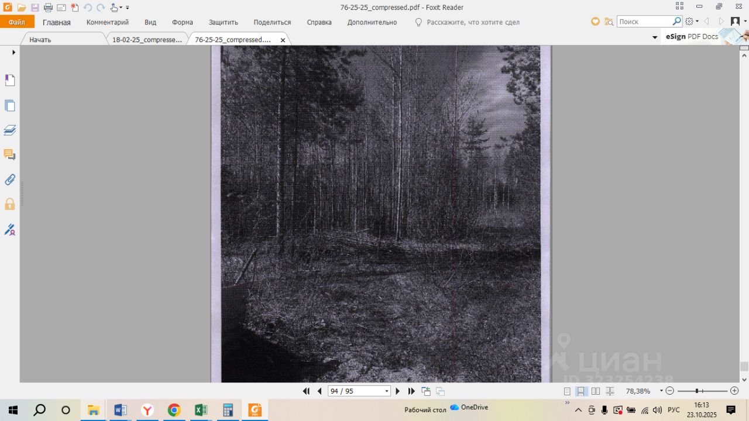The width and height of the screenshot is (749, 421).
Task: Open the Дополнительно ribbon tab
Action: 372,22
